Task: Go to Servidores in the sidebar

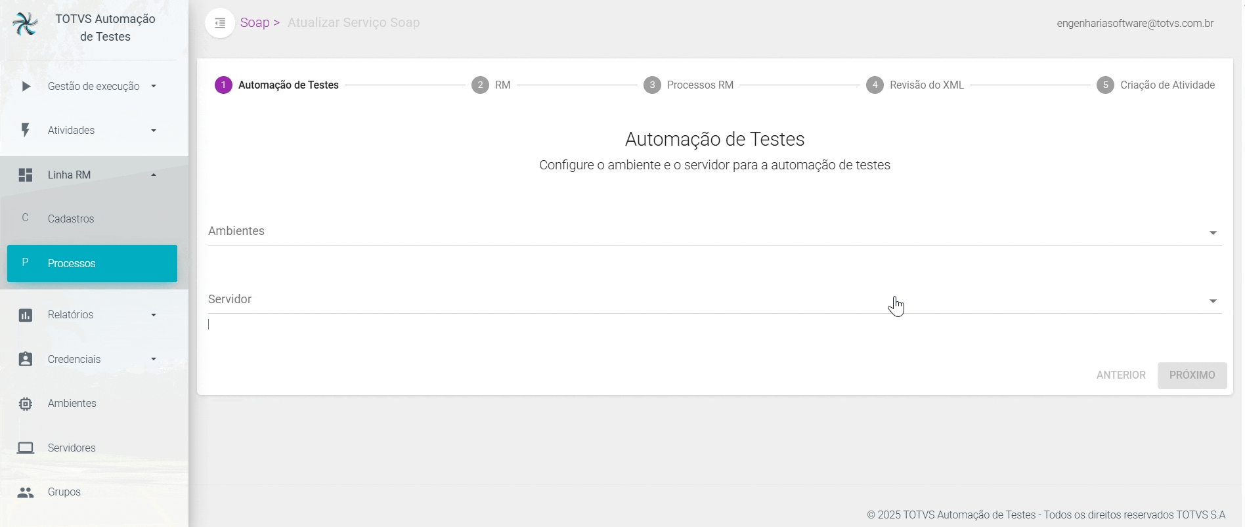Action: click(92, 448)
